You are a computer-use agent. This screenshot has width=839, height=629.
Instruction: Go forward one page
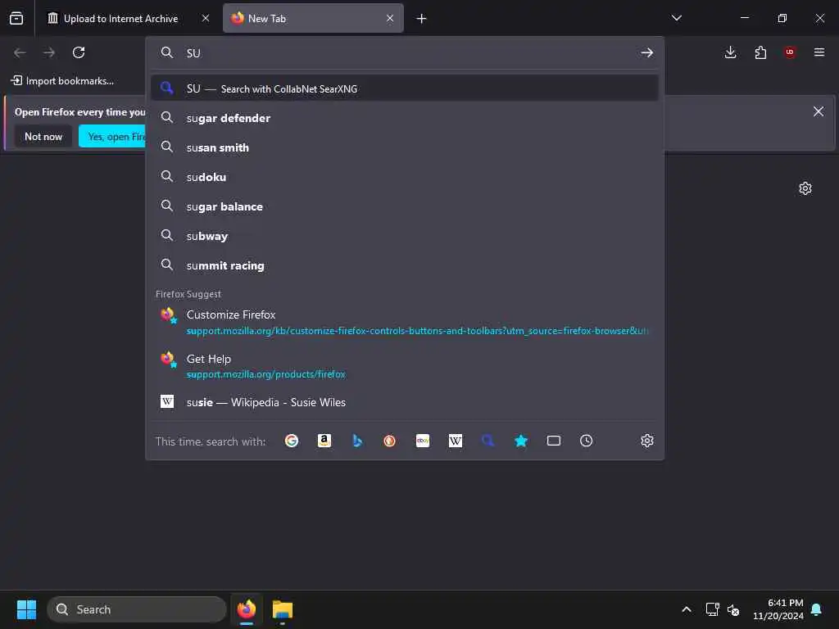[x=49, y=52]
